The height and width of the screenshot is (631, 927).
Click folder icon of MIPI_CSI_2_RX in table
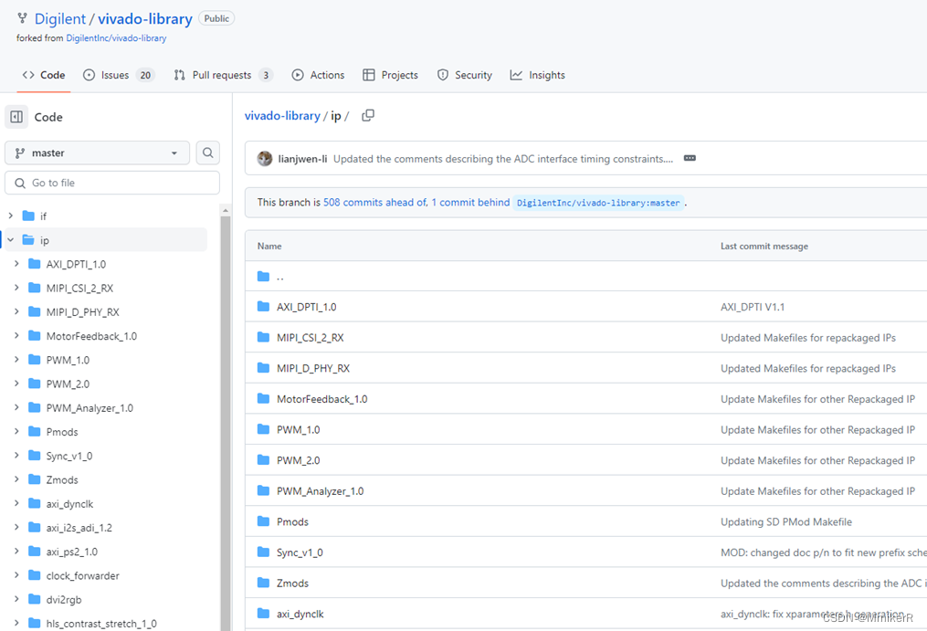[x=264, y=337]
